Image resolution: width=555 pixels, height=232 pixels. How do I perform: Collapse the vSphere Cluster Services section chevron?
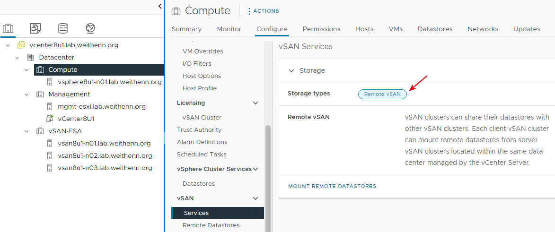(255, 169)
